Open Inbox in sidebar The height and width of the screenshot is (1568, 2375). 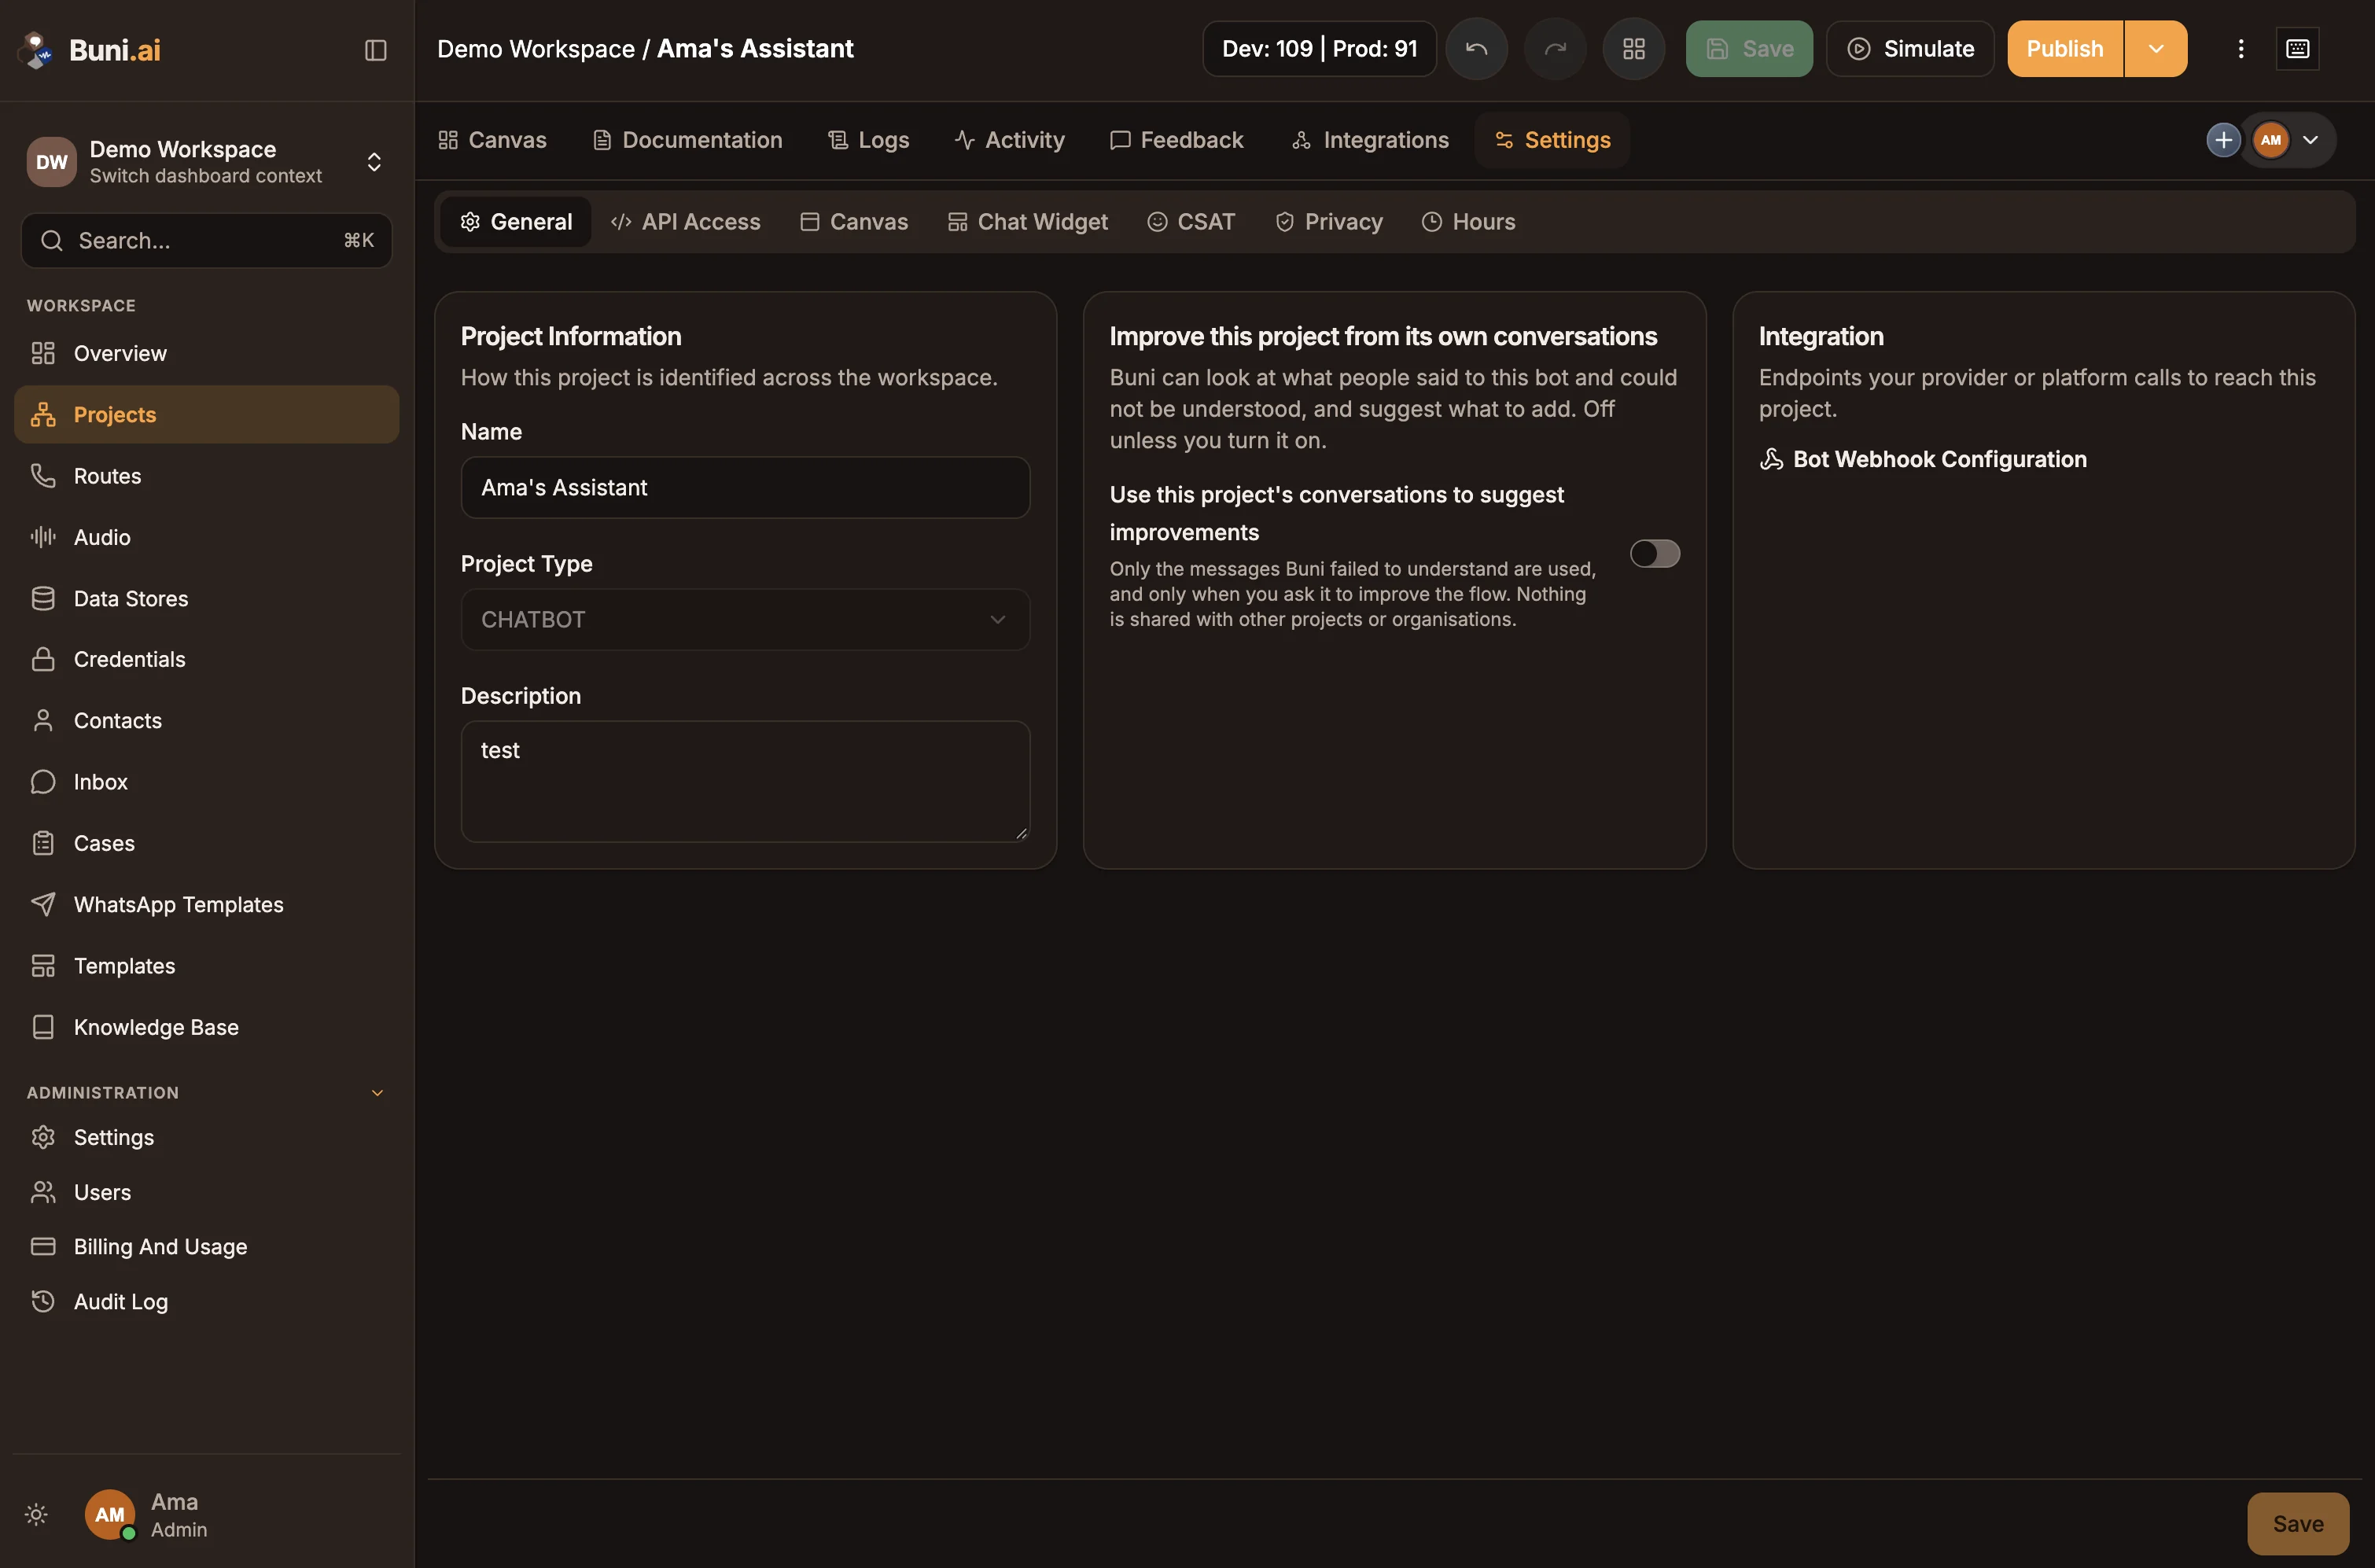206,782
